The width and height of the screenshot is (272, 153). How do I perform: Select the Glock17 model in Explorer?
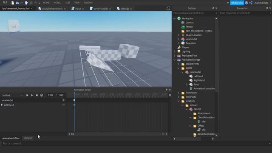(x=197, y=109)
